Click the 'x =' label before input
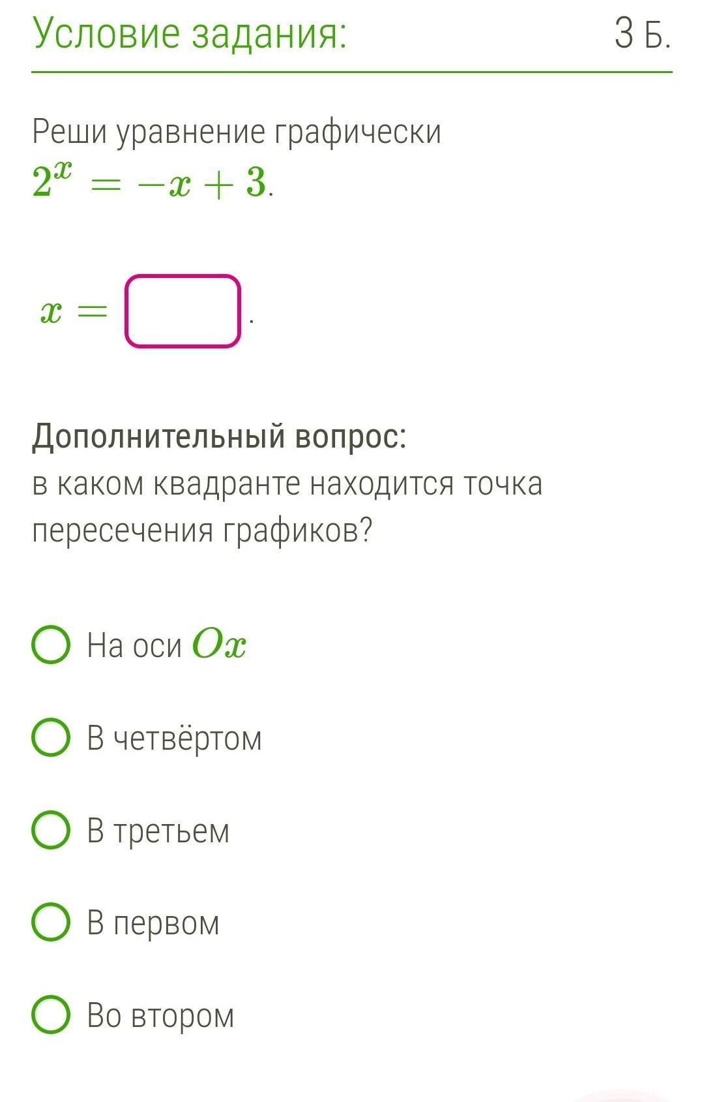 (x=73, y=313)
